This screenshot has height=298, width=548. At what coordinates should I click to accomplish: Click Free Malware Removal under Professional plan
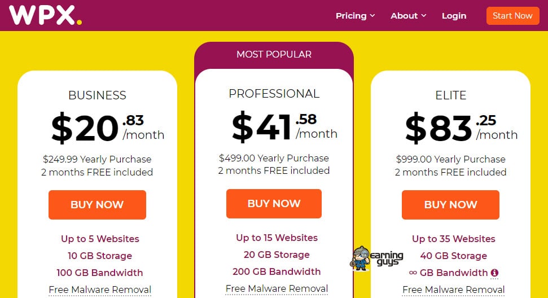(x=277, y=288)
